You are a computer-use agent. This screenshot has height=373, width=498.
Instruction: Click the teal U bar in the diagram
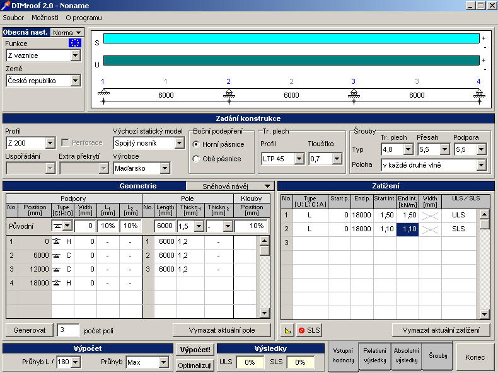point(291,60)
